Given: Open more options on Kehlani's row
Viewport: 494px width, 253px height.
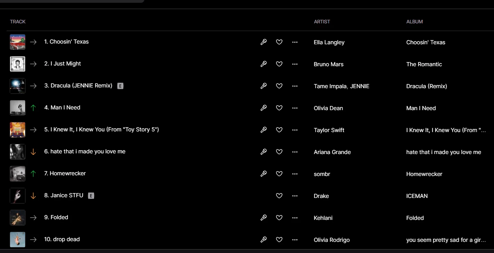Looking at the screenshot, I should click(x=295, y=218).
